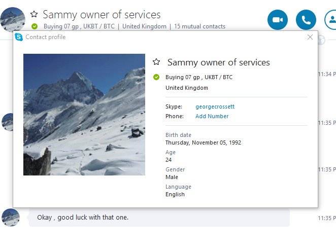Click the Add Number phone link
336x248 pixels.
point(212,116)
